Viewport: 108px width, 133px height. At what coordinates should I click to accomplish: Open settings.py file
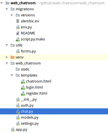point(30,124)
